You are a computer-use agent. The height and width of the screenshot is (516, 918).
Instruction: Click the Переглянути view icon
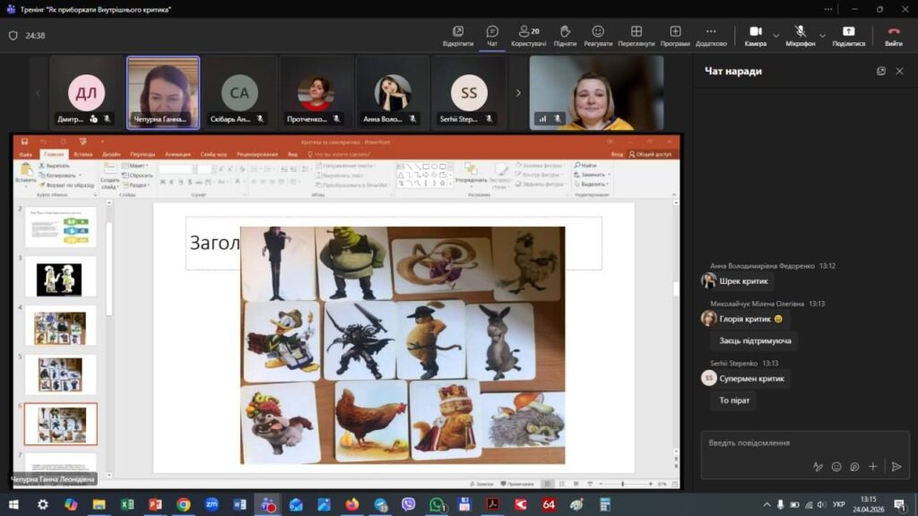636,36
